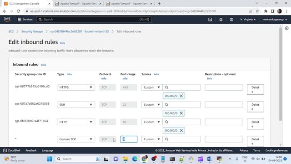Viewport: 291px width, 164px height.
Task: Click the Custom TCP port range field
Action: tap(129, 139)
